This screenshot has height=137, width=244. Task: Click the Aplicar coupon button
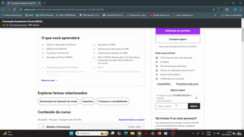194,106
